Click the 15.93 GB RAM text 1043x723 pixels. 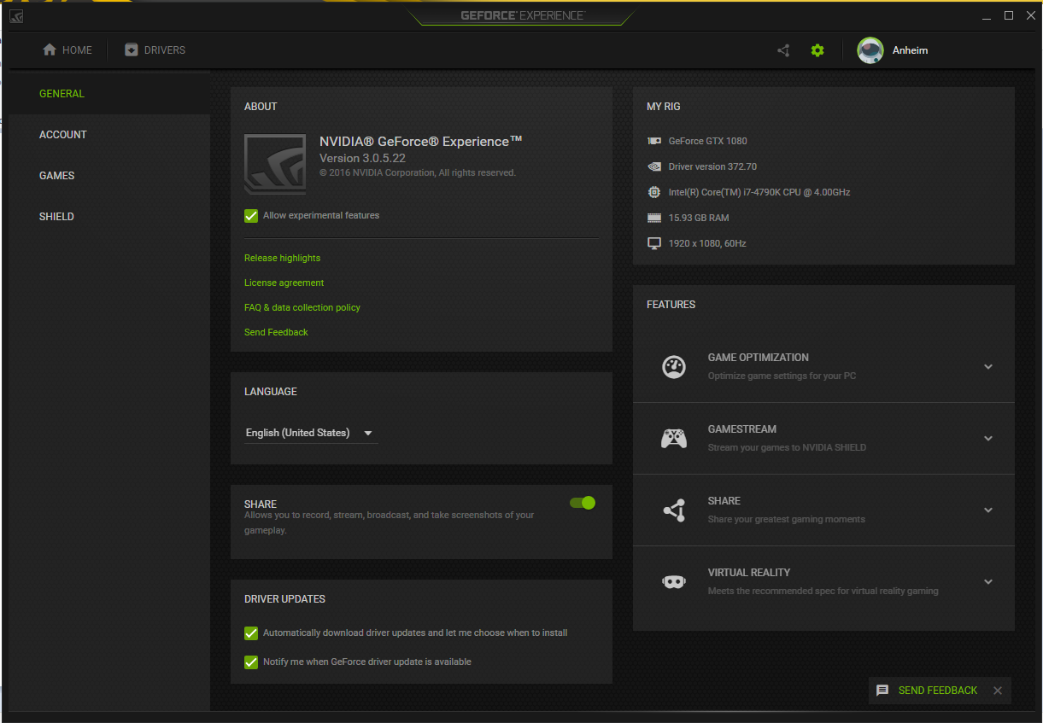coord(699,218)
